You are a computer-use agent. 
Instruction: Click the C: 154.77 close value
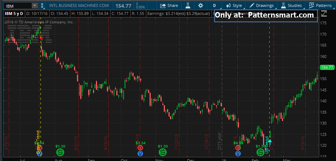coord(120,13)
